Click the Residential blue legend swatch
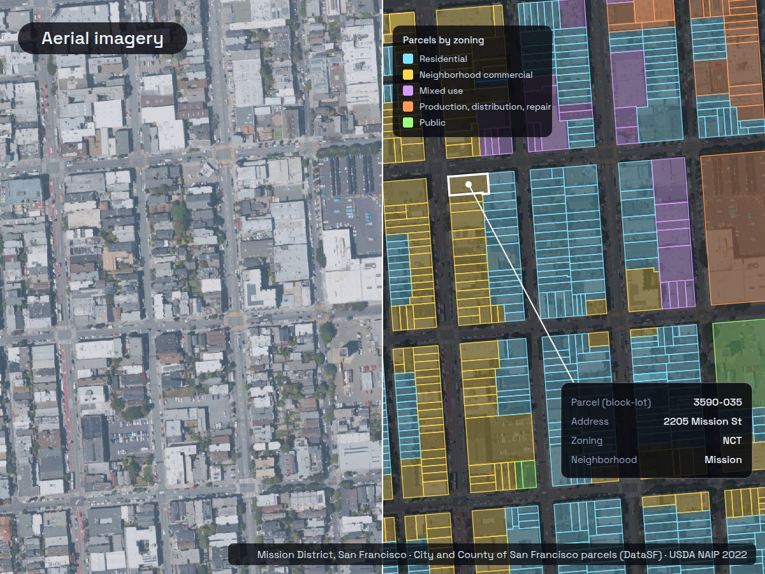The image size is (765, 574). [x=408, y=59]
